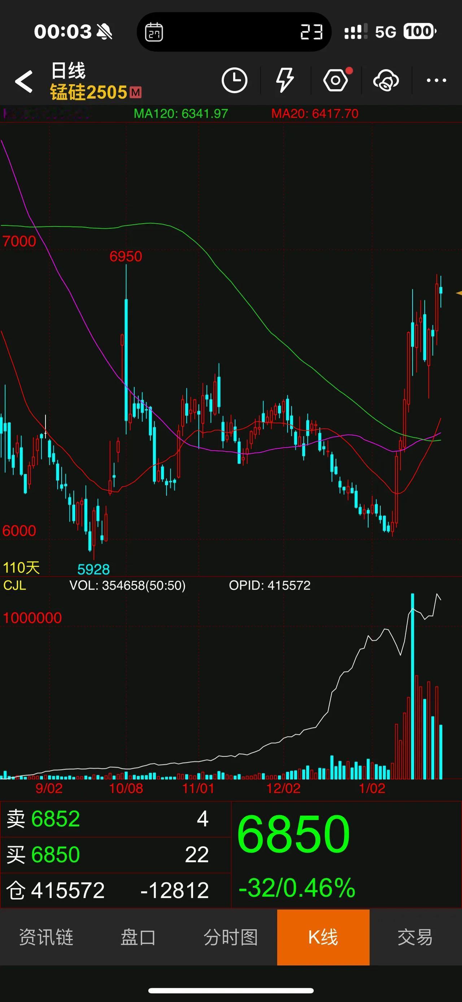Tap the home indicator bar
This screenshot has width=462, height=1002.
231,990
